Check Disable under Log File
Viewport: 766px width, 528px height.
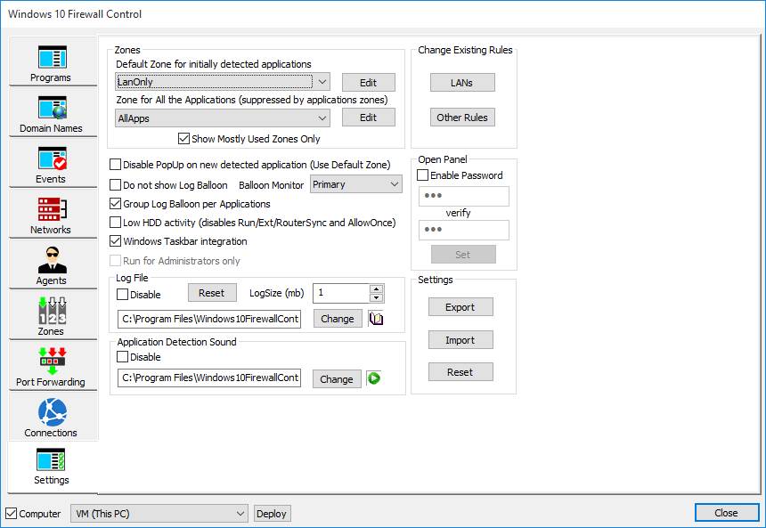(x=123, y=295)
